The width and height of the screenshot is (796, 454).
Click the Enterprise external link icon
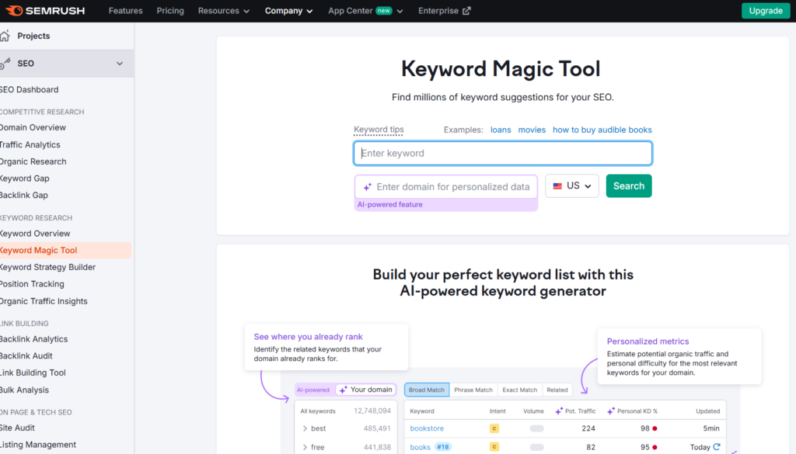click(x=466, y=11)
